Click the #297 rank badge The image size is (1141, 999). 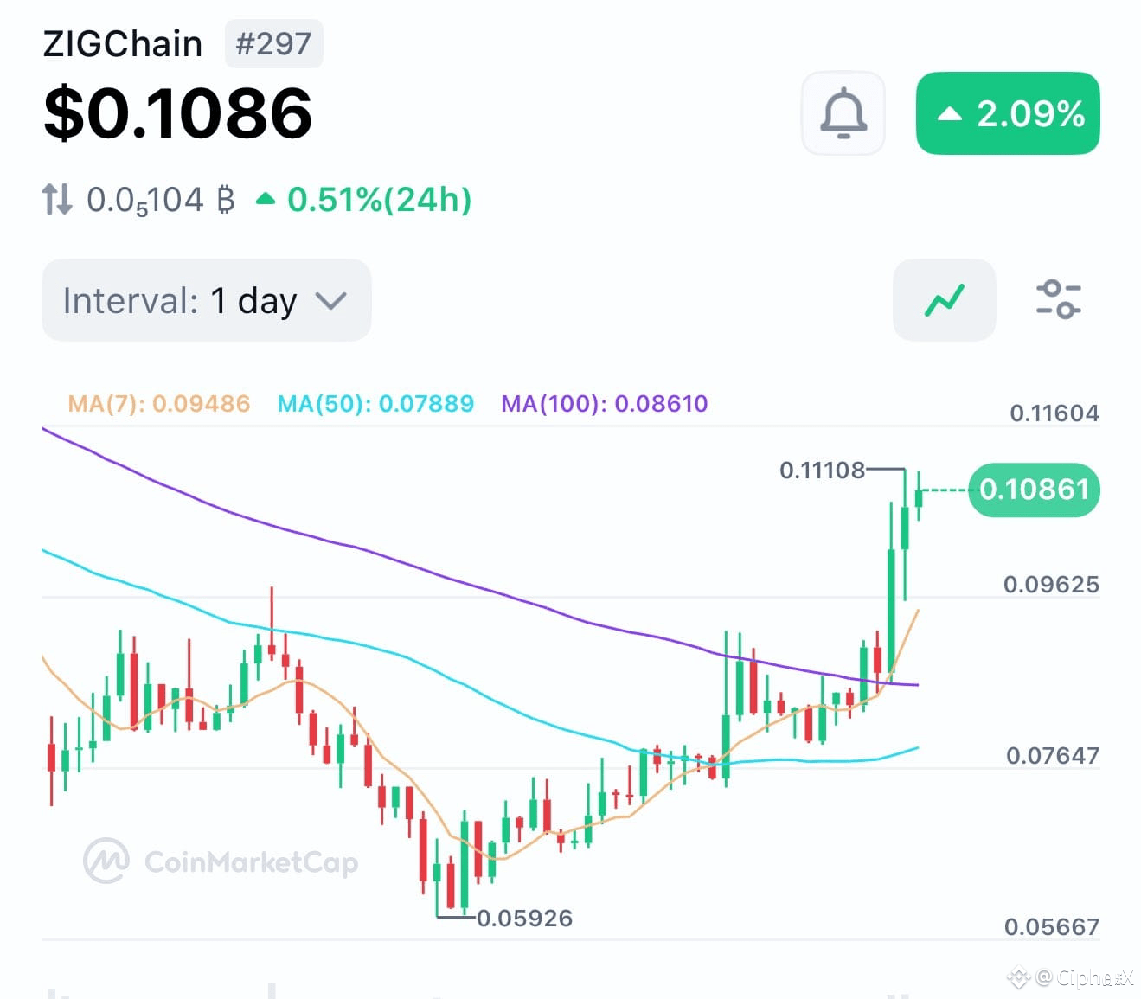point(273,43)
